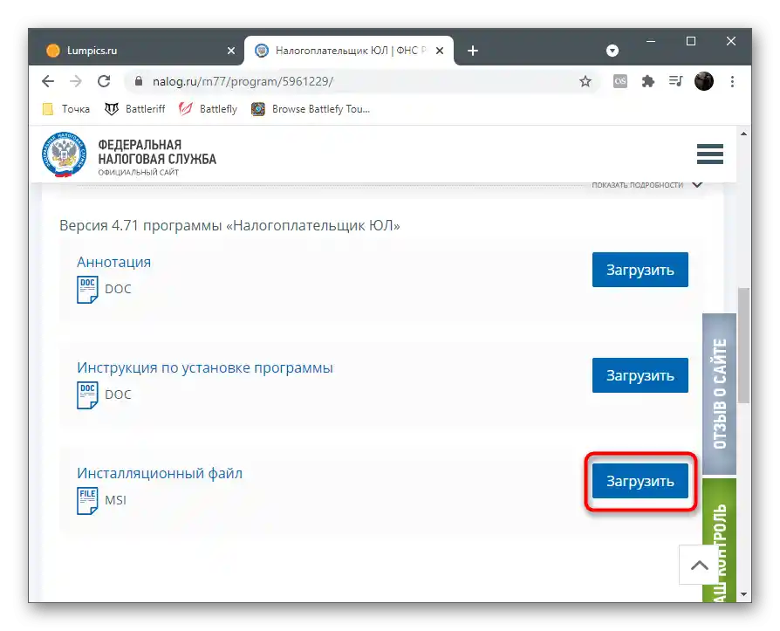Open the Battlefly bookmark
This screenshot has width=780, height=631.
(x=208, y=109)
